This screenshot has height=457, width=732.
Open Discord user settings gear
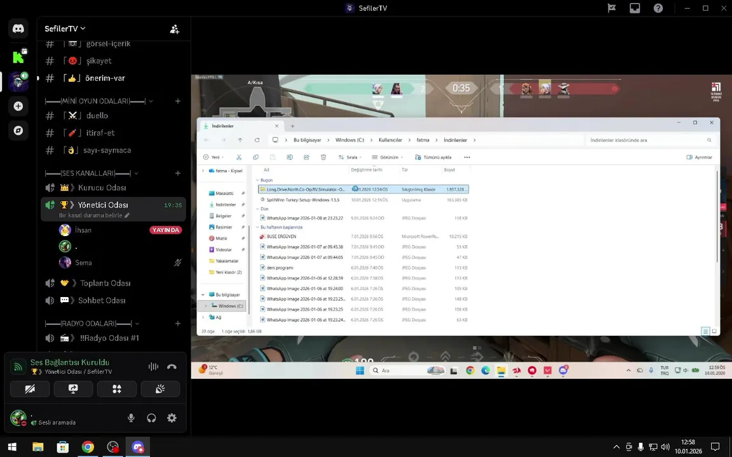click(x=172, y=418)
